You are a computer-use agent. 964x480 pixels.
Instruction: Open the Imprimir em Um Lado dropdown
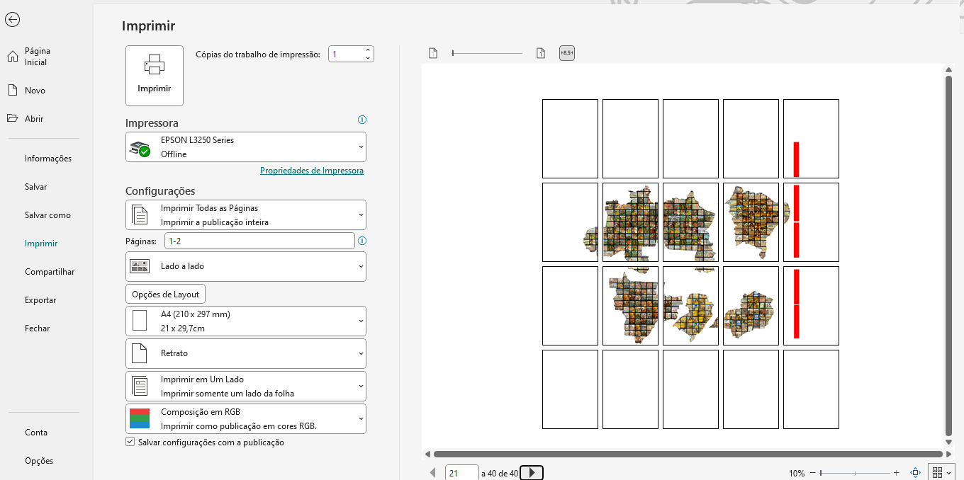pyautogui.click(x=246, y=386)
